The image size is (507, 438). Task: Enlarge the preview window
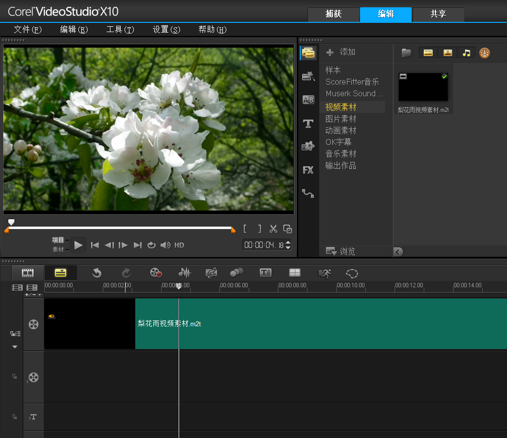(288, 229)
